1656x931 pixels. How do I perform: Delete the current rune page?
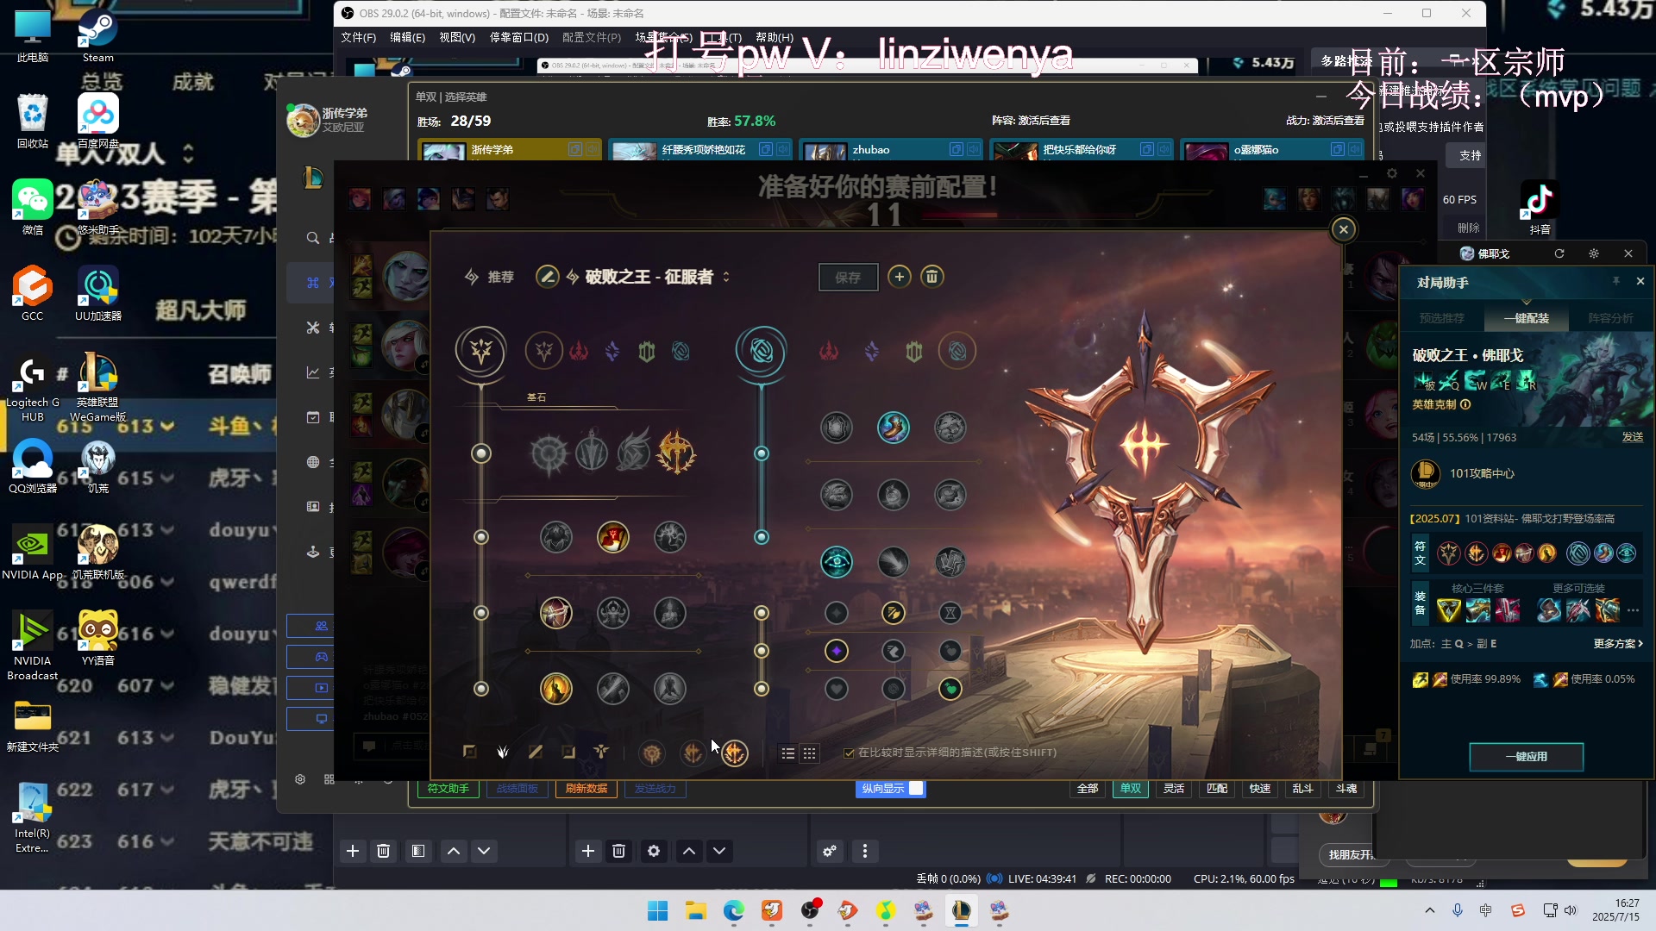point(931,277)
